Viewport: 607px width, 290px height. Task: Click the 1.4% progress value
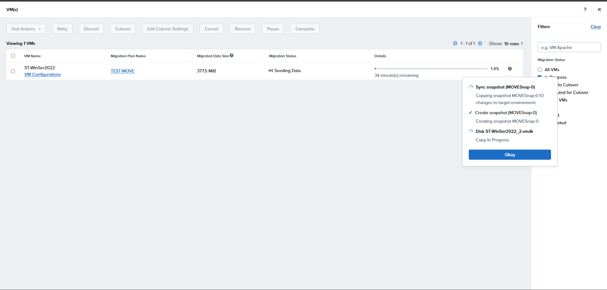coord(495,69)
